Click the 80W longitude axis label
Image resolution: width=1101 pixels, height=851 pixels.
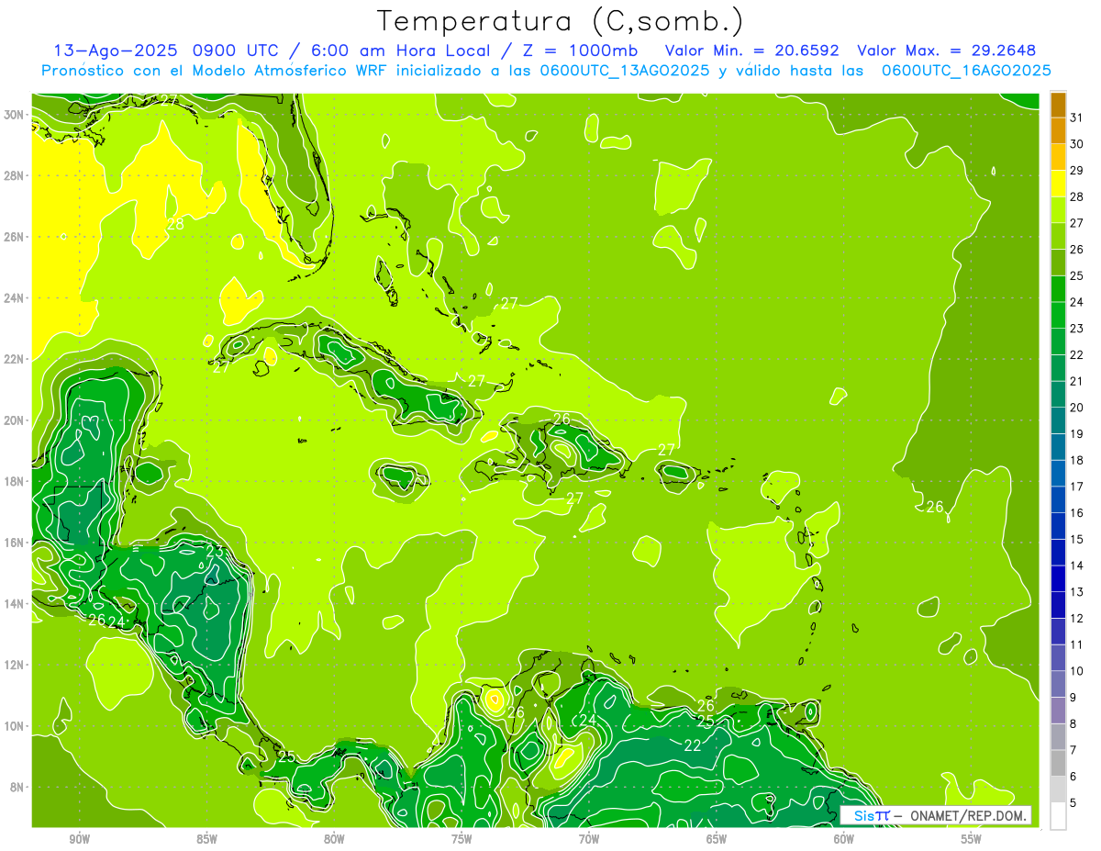(334, 839)
